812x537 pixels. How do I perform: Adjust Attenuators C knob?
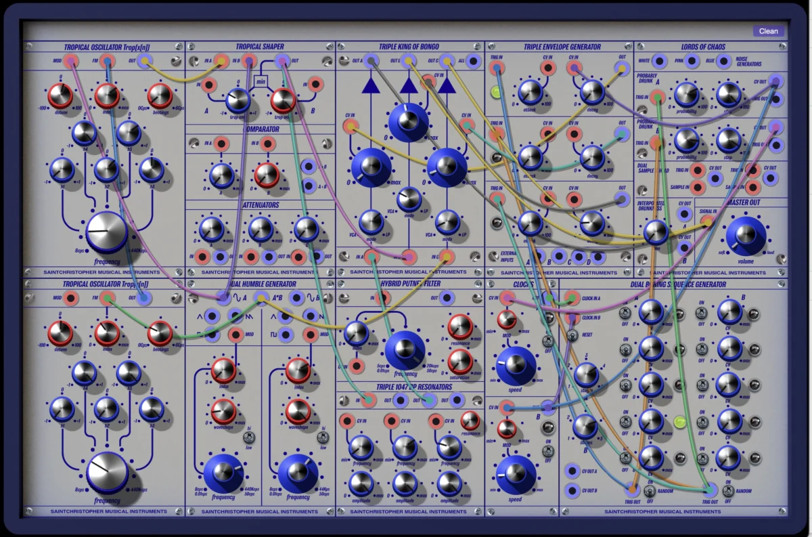point(306,229)
